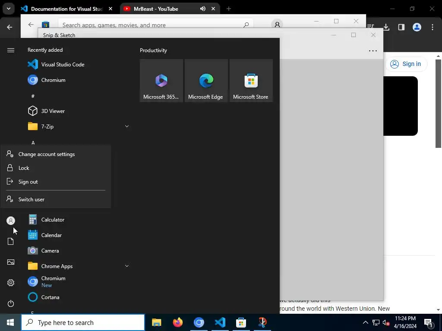Launch the Camera app
The image size is (442, 331).
pyautogui.click(x=79, y=250)
